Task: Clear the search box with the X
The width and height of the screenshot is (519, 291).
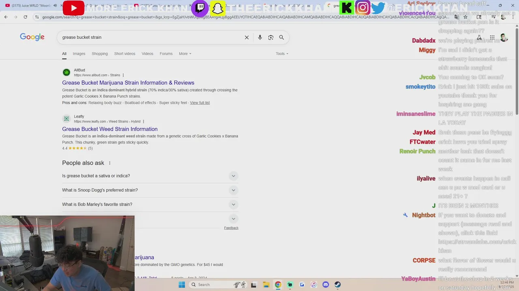Action: (x=247, y=37)
